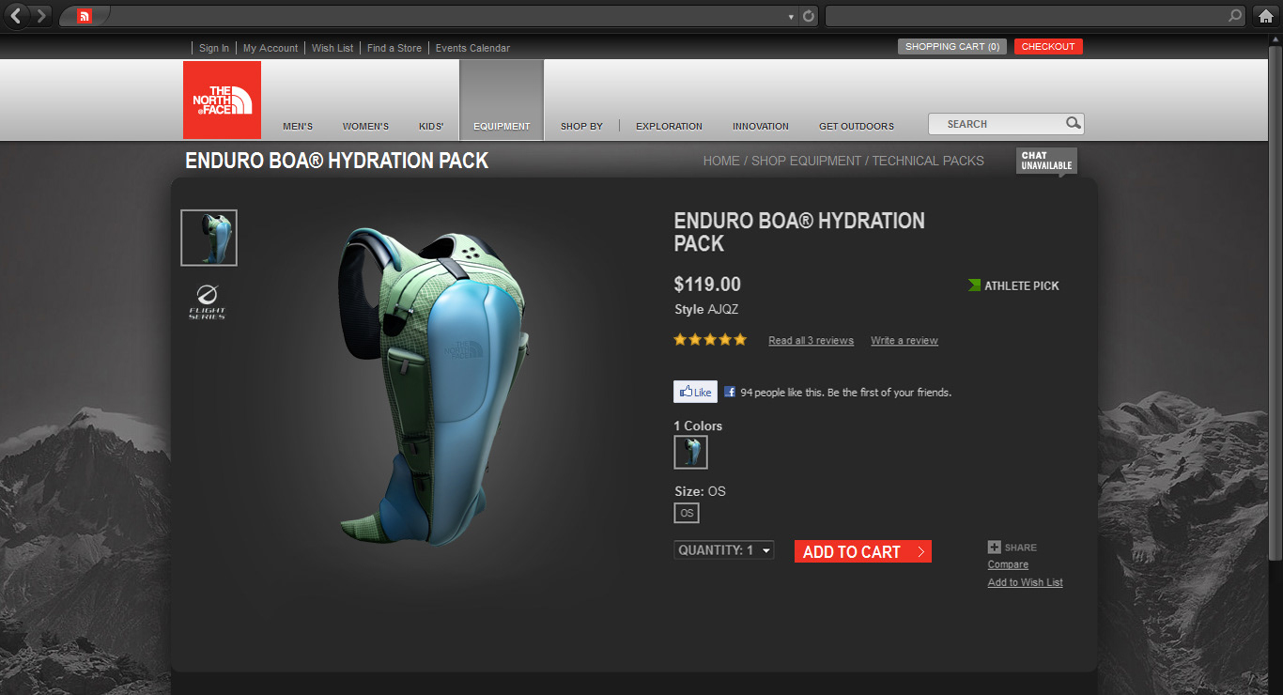Click the browser search magnifier icon
Image resolution: width=1283 pixels, height=695 pixels.
pyautogui.click(x=1235, y=16)
